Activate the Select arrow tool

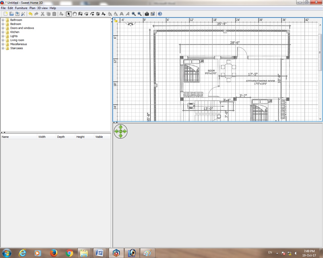pos(69,14)
